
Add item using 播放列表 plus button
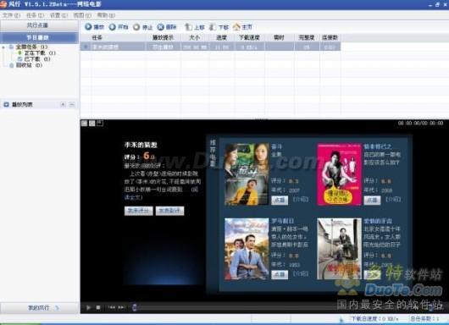click(x=63, y=104)
